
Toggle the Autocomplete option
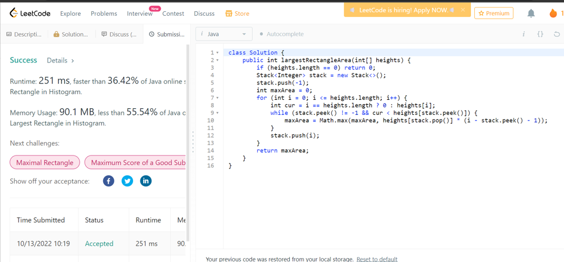click(281, 34)
